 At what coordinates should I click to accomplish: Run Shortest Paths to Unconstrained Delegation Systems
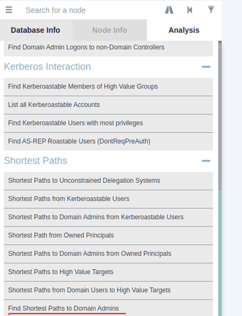click(108, 181)
